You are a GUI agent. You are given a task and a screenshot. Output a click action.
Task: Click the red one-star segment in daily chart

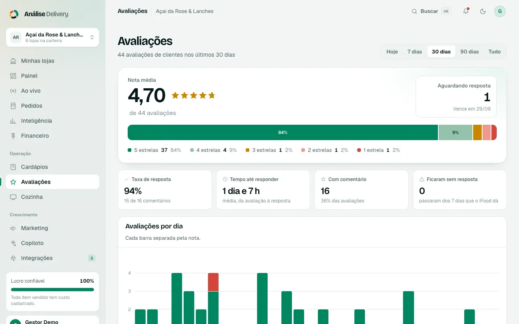tap(213, 282)
